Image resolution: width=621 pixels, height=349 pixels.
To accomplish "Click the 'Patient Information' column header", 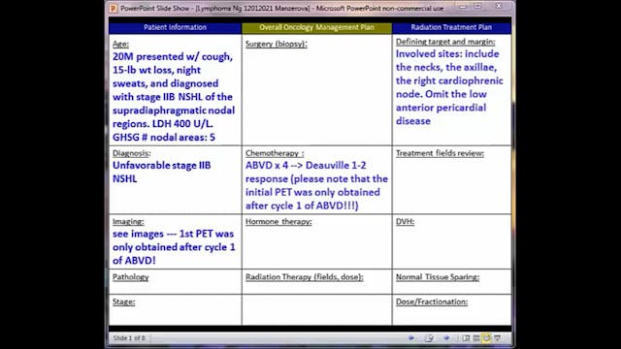I will [x=175, y=27].
